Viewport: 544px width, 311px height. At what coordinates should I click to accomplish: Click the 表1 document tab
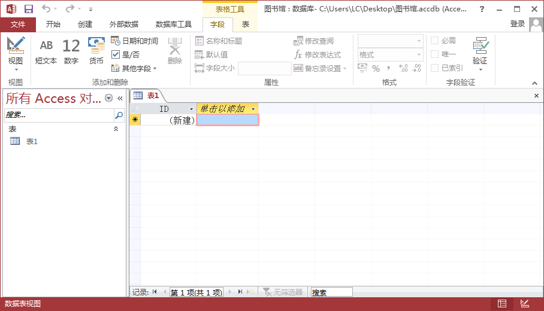pos(146,96)
